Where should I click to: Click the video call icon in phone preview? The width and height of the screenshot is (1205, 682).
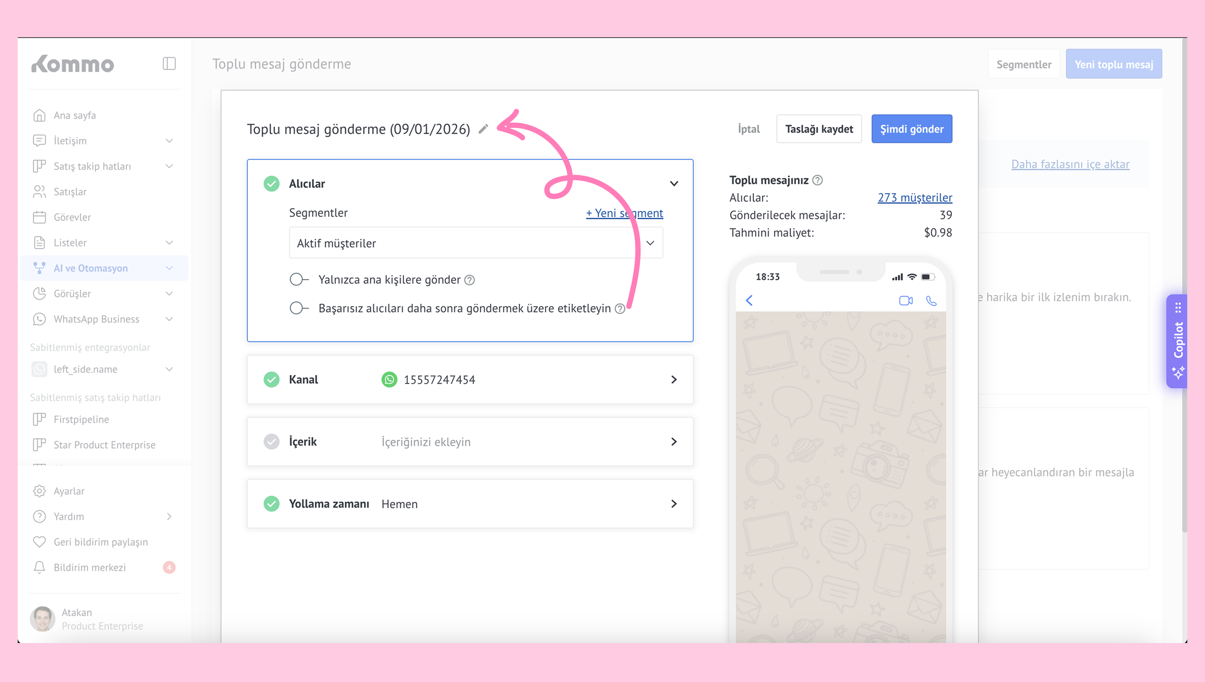pyautogui.click(x=906, y=301)
